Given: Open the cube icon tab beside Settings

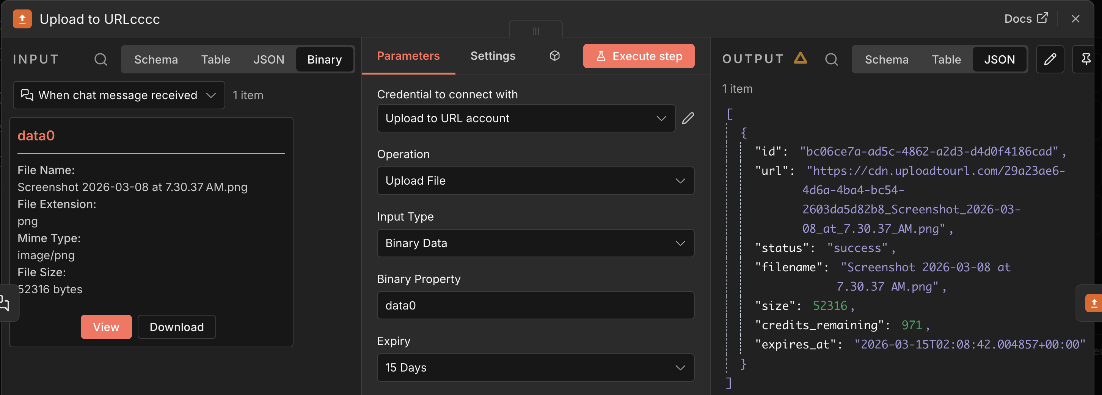Looking at the screenshot, I should 554,56.
